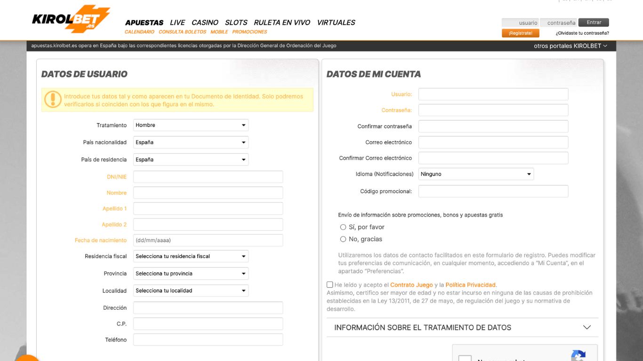Open the CALENDARIO submenu link
Viewport: 643px width, 361px height.
(139, 32)
